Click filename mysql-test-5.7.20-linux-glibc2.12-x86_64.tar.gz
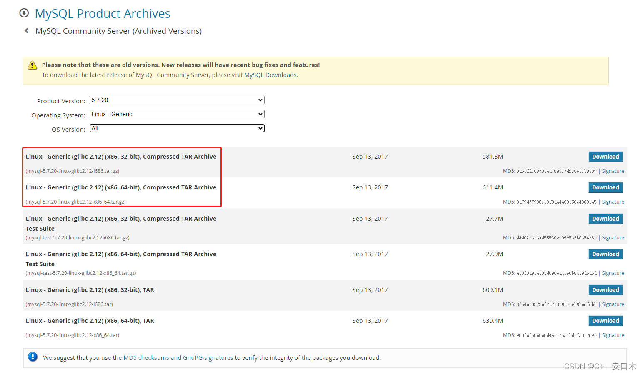Screen dimensions: 643x374 click(81, 273)
